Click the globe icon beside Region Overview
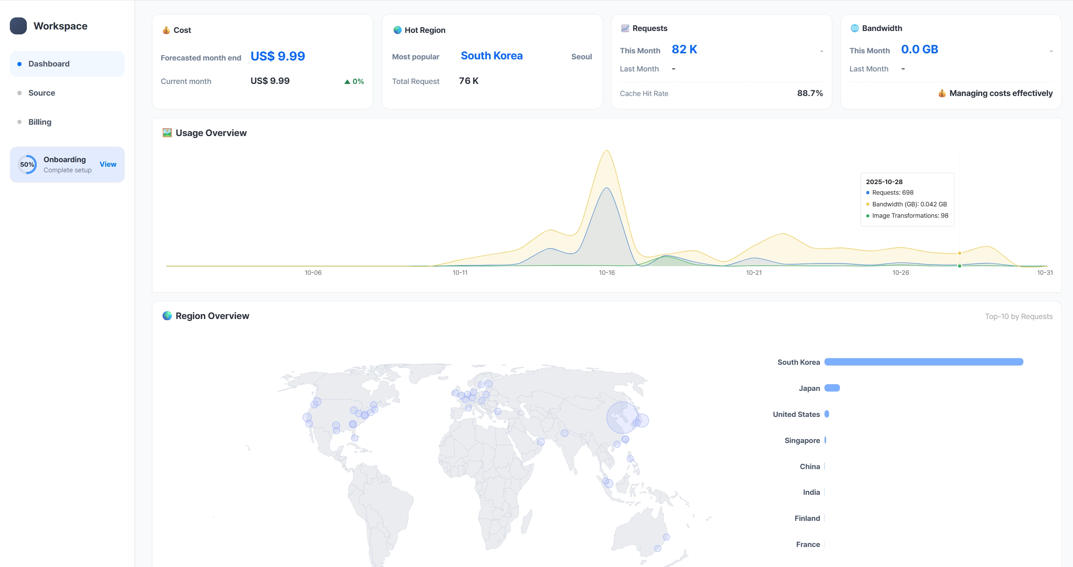Image resolution: width=1073 pixels, height=567 pixels. tap(167, 315)
